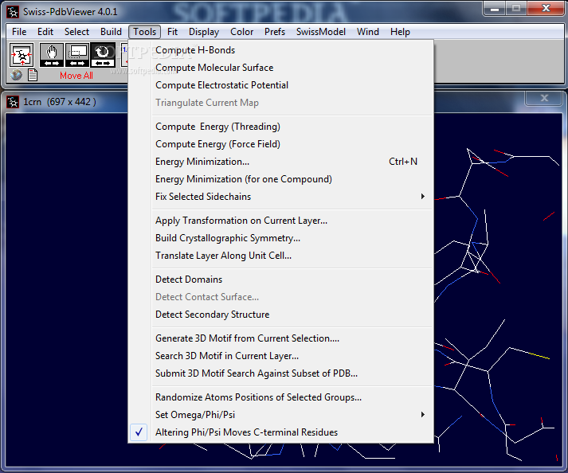Select Detect Domains
The image size is (568, 473).
coord(280,279)
